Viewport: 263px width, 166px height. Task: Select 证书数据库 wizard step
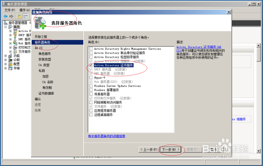46,93
